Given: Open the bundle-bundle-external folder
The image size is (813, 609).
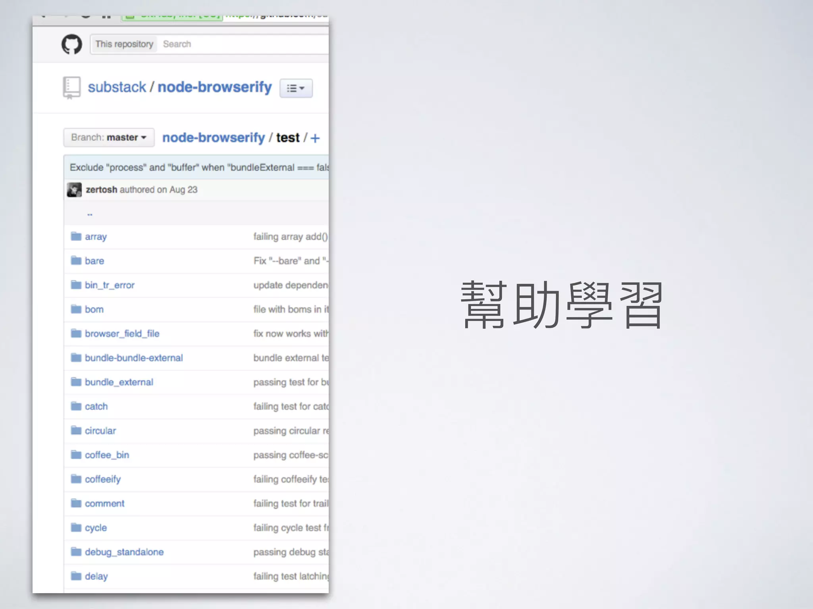Looking at the screenshot, I should coord(134,358).
